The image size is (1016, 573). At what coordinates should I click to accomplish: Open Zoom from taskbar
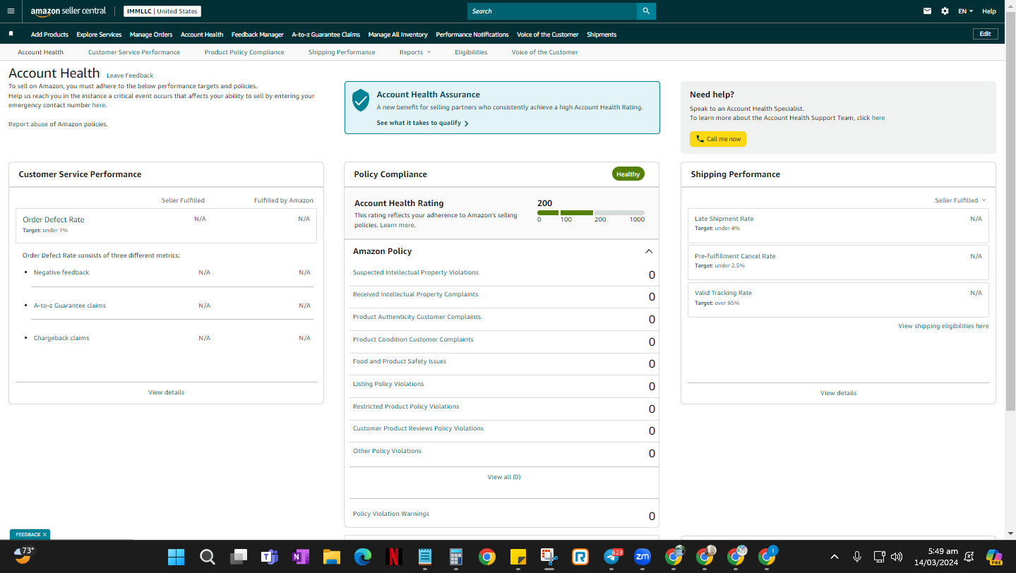click(x=643, y=557)
